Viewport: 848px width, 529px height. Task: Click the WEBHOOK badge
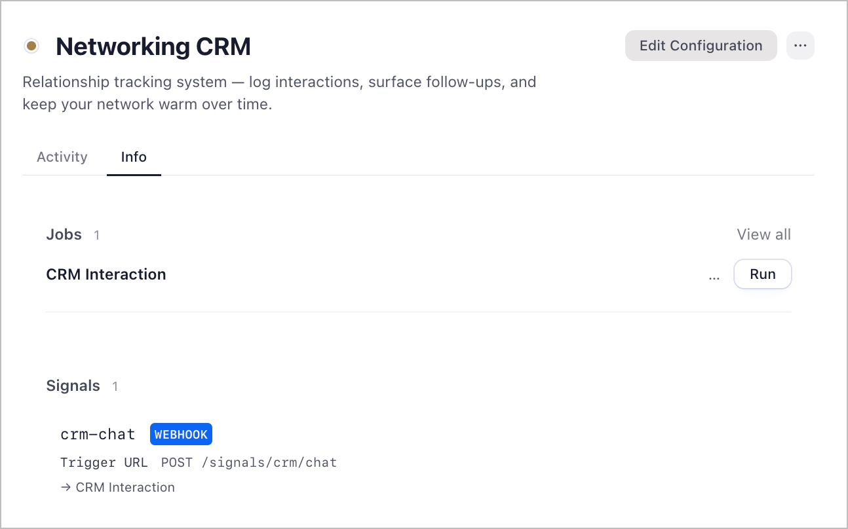point(181,435)
